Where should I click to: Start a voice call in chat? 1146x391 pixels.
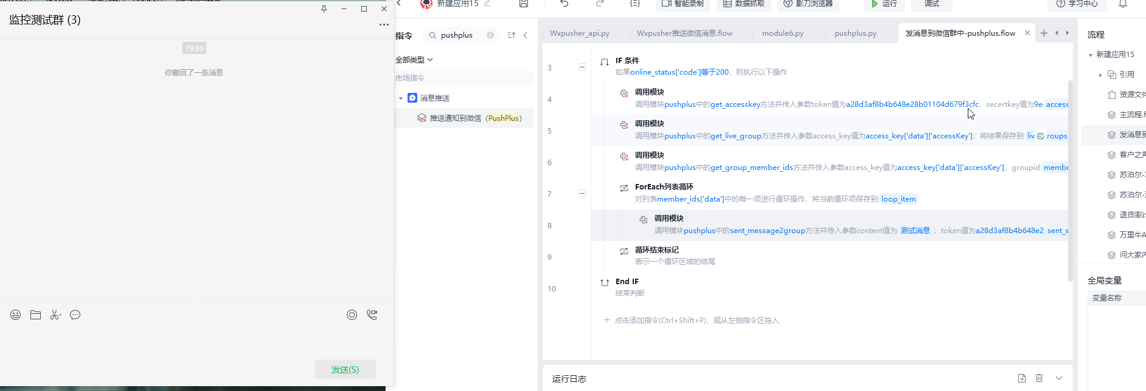[372, 314]
